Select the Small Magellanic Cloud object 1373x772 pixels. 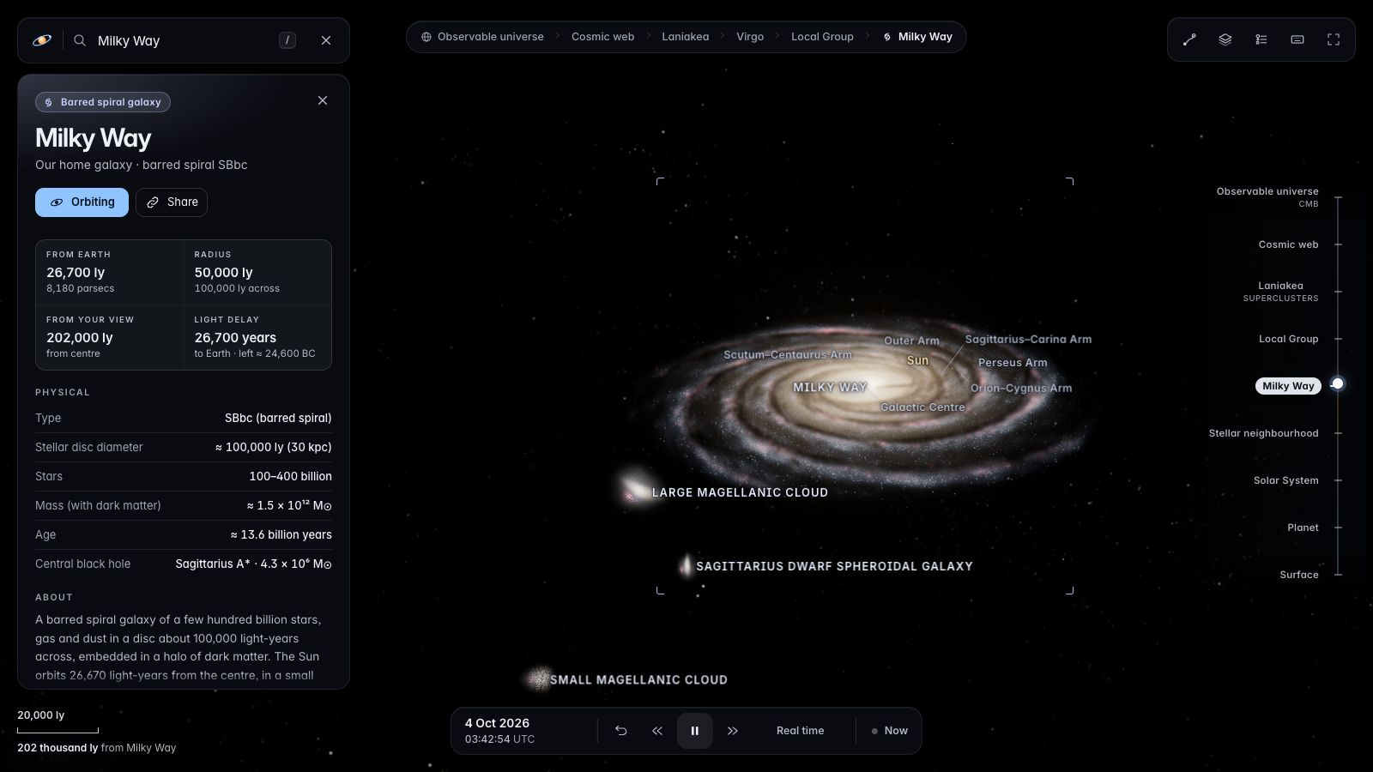[638, 679]
